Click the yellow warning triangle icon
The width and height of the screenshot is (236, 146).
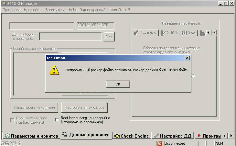tap(54, 70)
